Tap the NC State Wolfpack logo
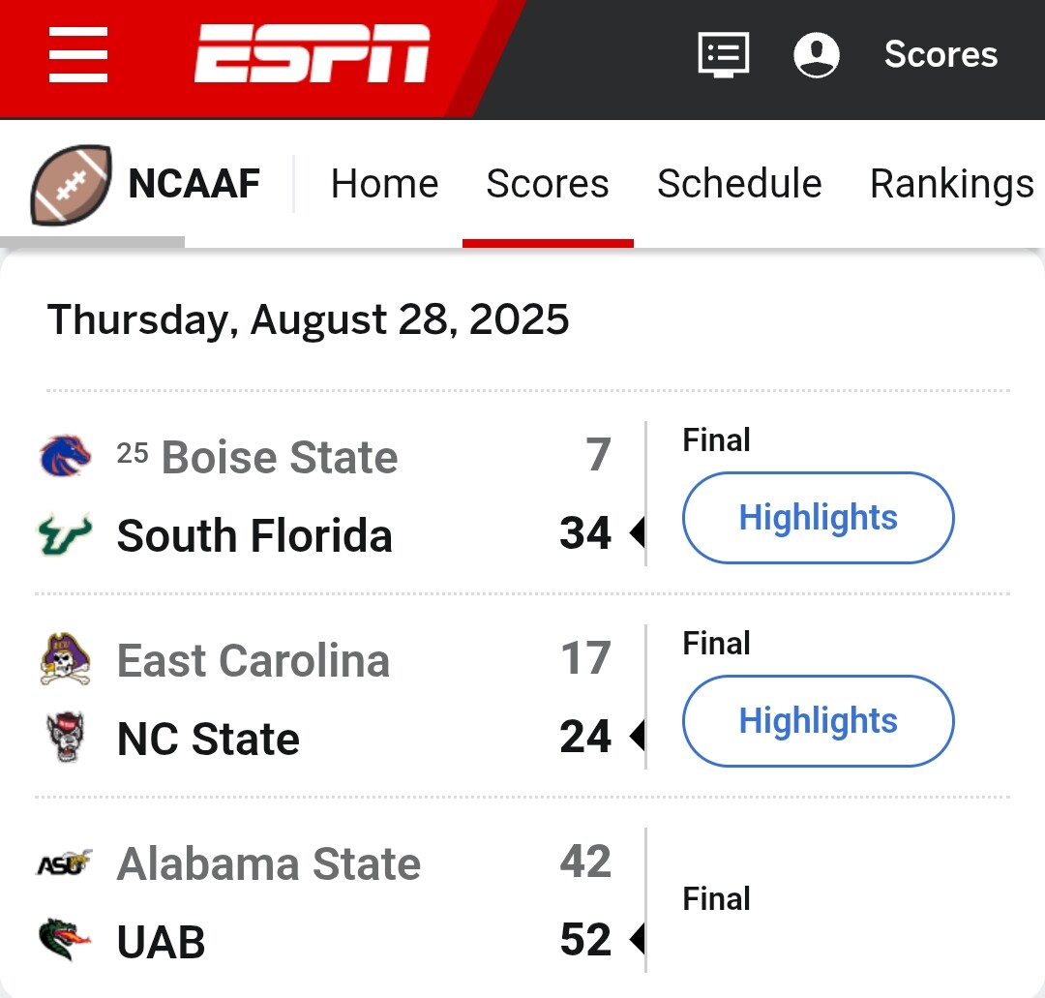 (x=65, y=739)
